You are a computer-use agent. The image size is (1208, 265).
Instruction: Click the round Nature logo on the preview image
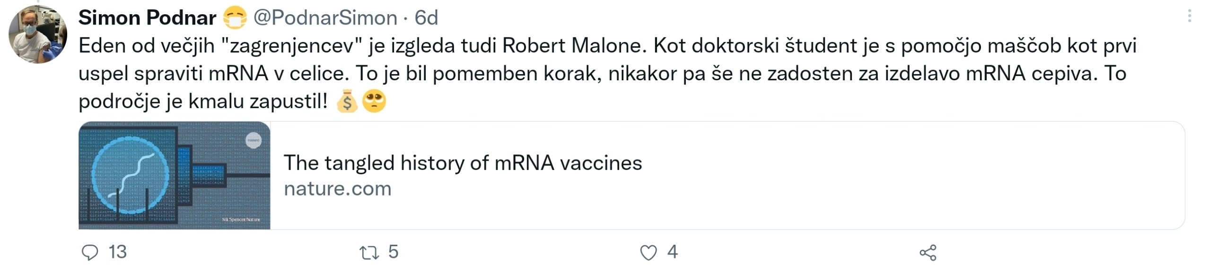(254, 140)
